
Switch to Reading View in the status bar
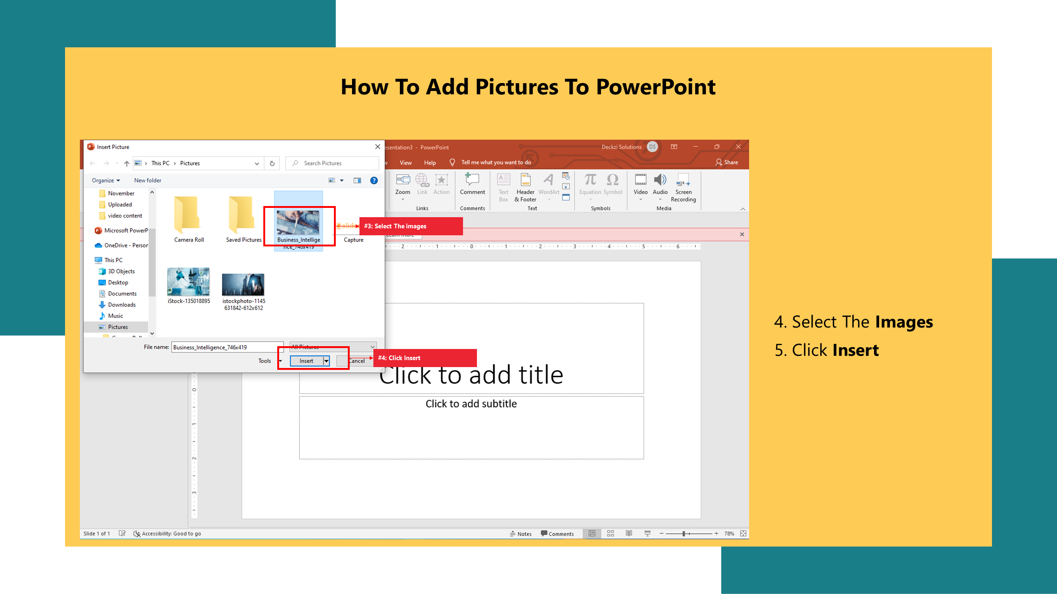click(629, 534)
